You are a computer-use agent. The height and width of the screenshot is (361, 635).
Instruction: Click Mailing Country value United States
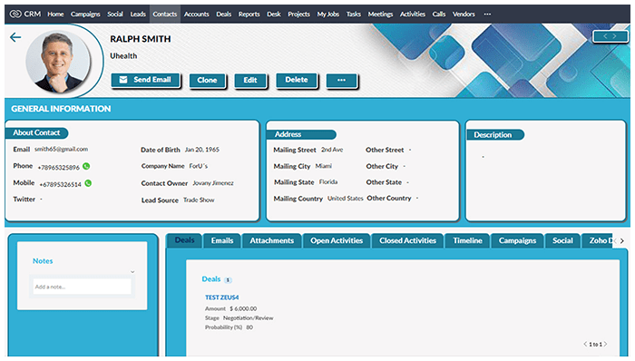tap(345, 199)
